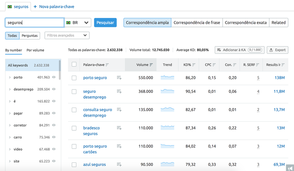Image resolution: width=294 pixels, height=171 pixels.
Task: Sort by Con. column icon
Action: pyautogui.click(x=235, y=65)
